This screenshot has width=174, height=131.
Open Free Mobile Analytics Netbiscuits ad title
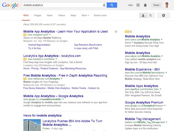click(x=65, y=75)
